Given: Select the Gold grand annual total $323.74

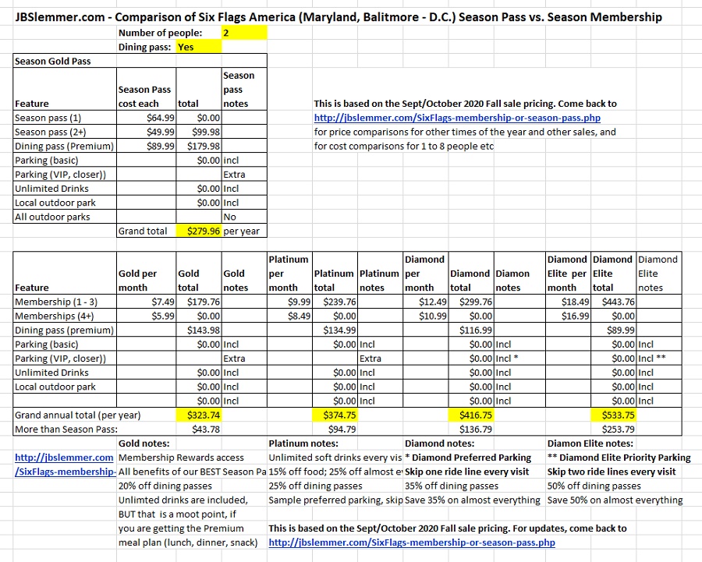Looking at the screenshot, I should tap(199, 415).
